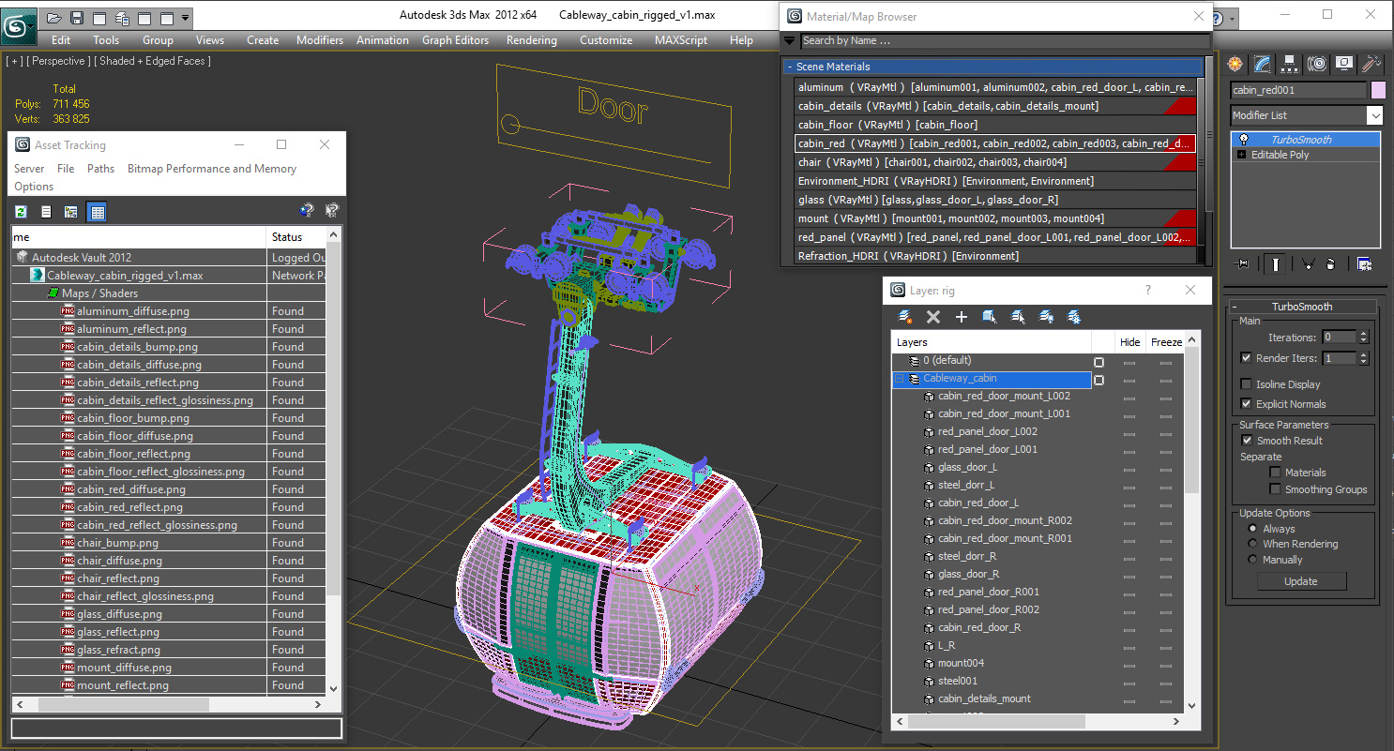The height and width of the screenshot is (751, 1394).
Task: Open the 3ds Max application menu logo
Action: tap(17, 25)
